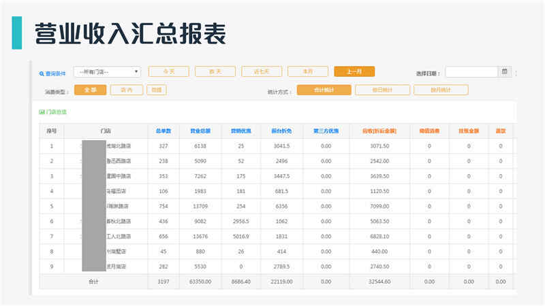Screen dimensions: 545x306
Task: Click total order count 3197
Action: point(163,282)
